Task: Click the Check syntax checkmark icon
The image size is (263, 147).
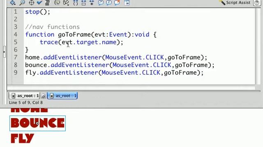Action: click(x=39, y=2)
